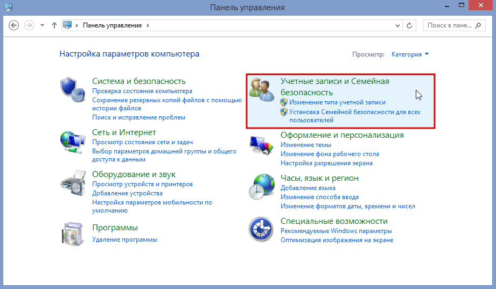Click shield icon beside Установка Семейной безопасности
The image size is (496, 289).
click(x=284, y=112)
